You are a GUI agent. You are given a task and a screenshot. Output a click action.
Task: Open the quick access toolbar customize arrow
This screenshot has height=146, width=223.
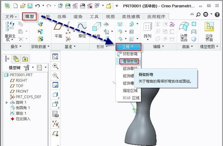pos(117,6)
